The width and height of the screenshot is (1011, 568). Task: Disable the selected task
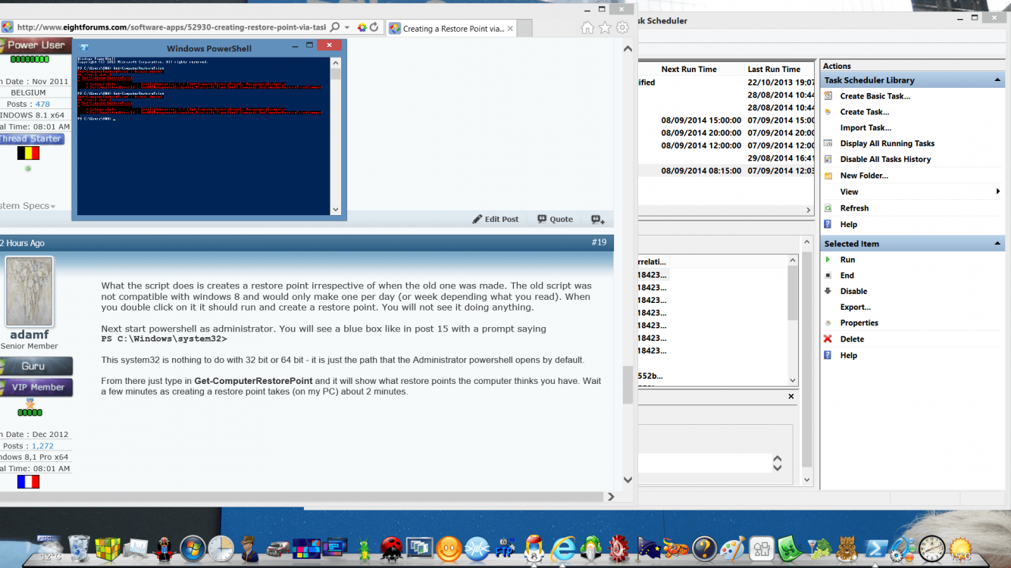point(853,292)
